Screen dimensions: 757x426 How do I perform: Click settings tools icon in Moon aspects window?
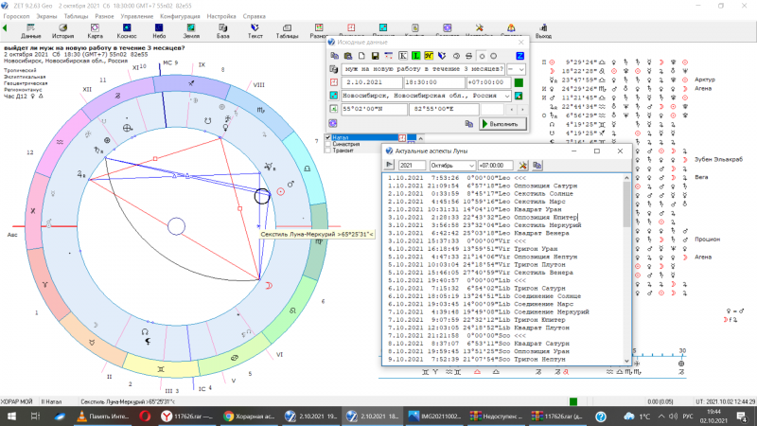pos(521,165)
